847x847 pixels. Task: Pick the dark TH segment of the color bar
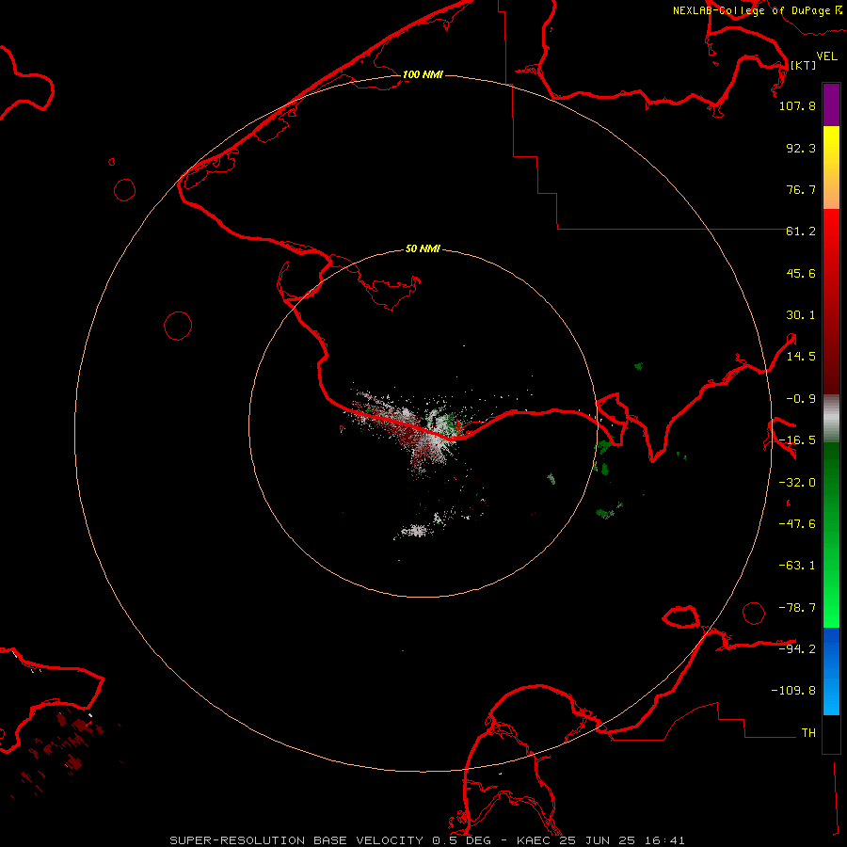pyautogui.click(x=831, y=734)
